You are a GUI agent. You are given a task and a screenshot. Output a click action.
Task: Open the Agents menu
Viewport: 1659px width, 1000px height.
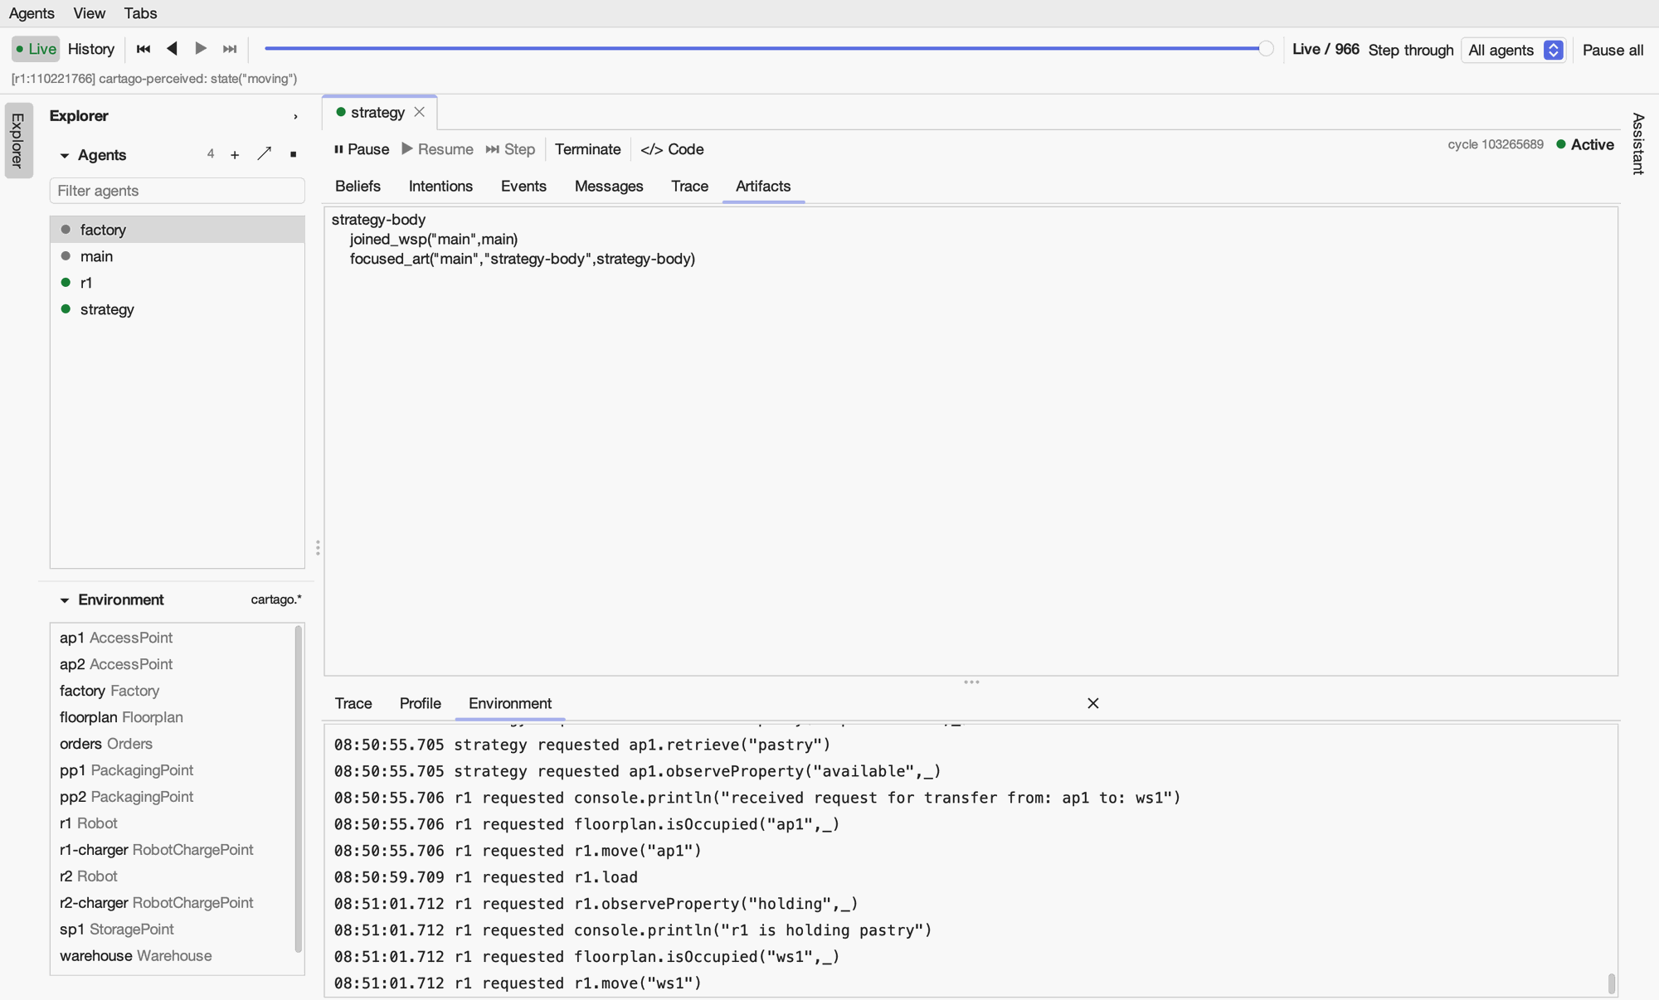pos(32,13)
